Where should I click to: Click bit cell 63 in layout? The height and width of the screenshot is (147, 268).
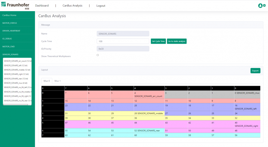(76, 135)
